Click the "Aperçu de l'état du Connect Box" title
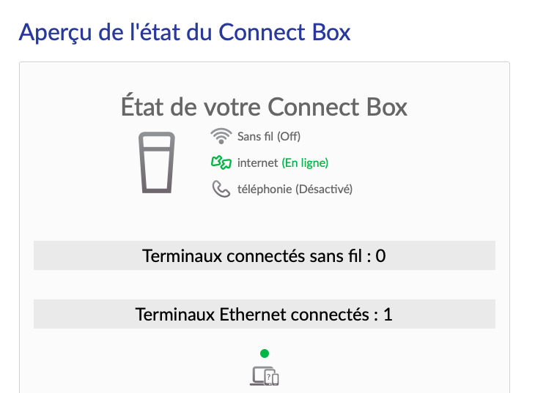The image size is (535, 393). 184,32
